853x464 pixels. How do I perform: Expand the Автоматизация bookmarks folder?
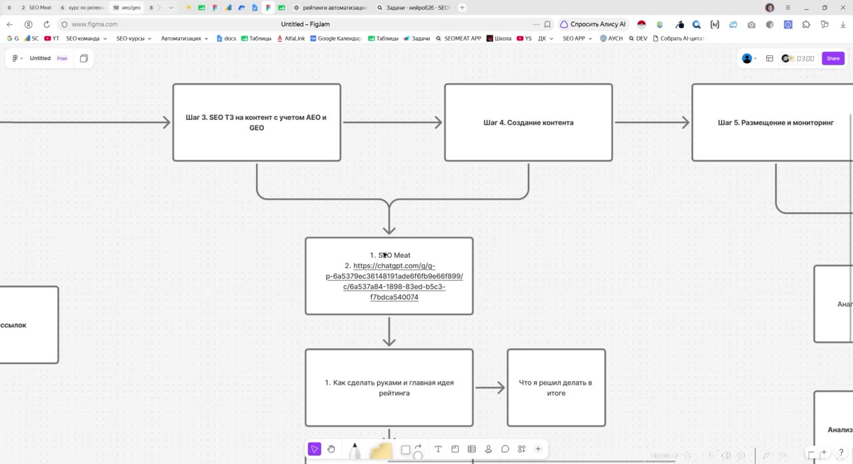pyautogui.click(x=185, y=39)
